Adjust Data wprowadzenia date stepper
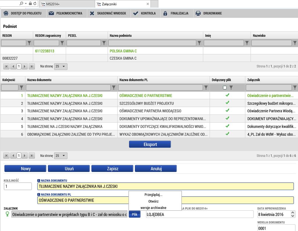The width and height of the screenshot is (298, 231). [x=293, y=214]
